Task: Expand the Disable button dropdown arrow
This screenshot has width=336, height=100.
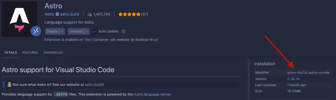Action: pyautogui.click(x=62, y=31)
